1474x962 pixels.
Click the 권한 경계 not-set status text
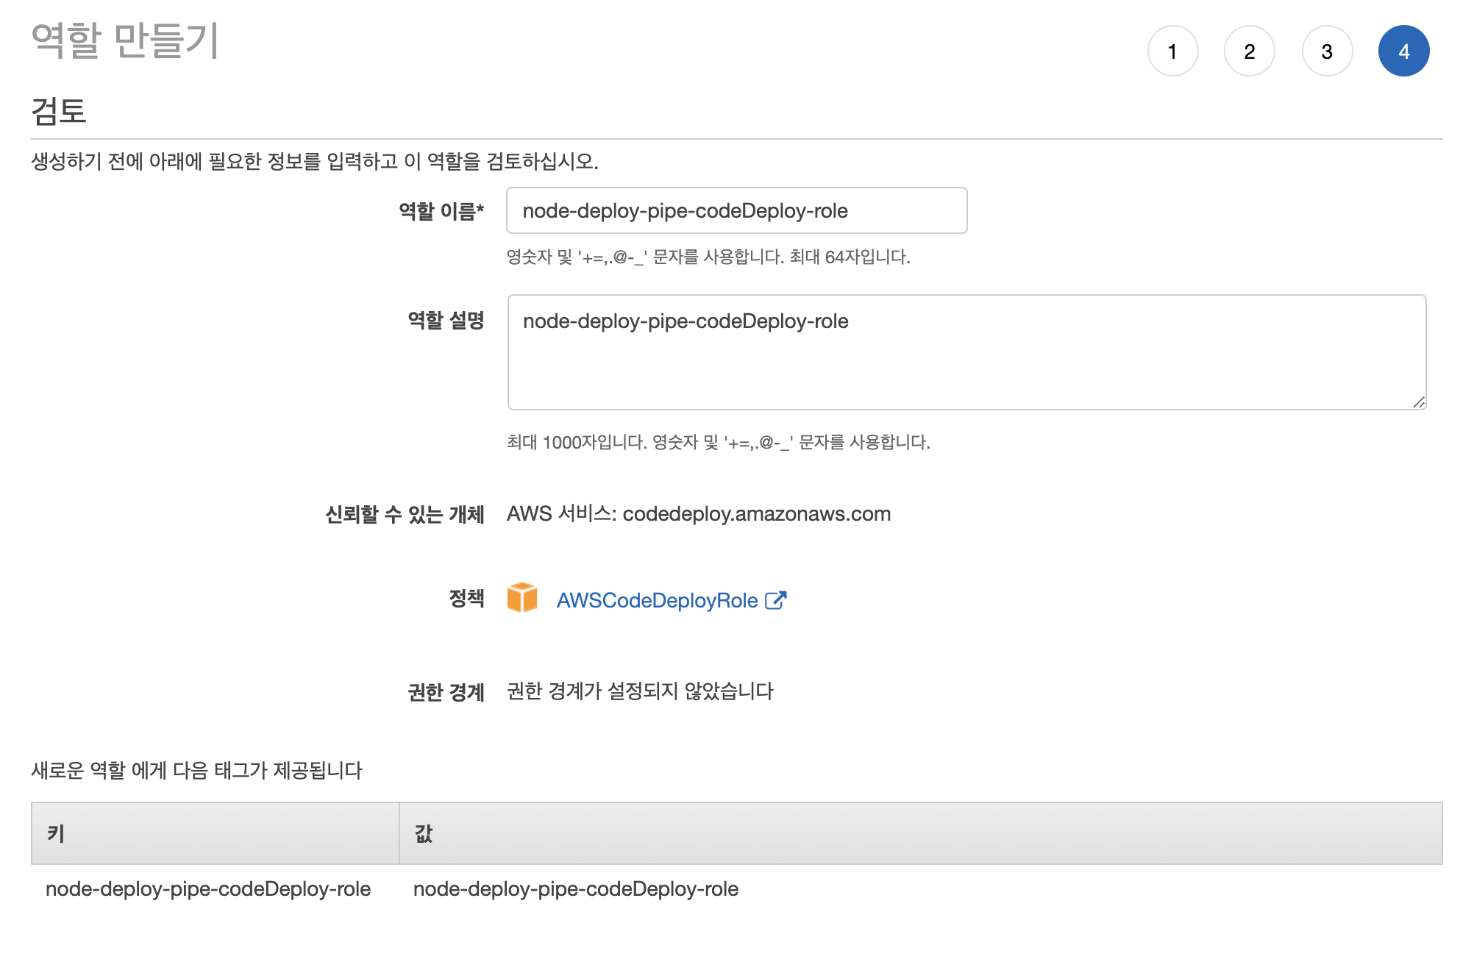pyautogui.click(x=640, y=691)
